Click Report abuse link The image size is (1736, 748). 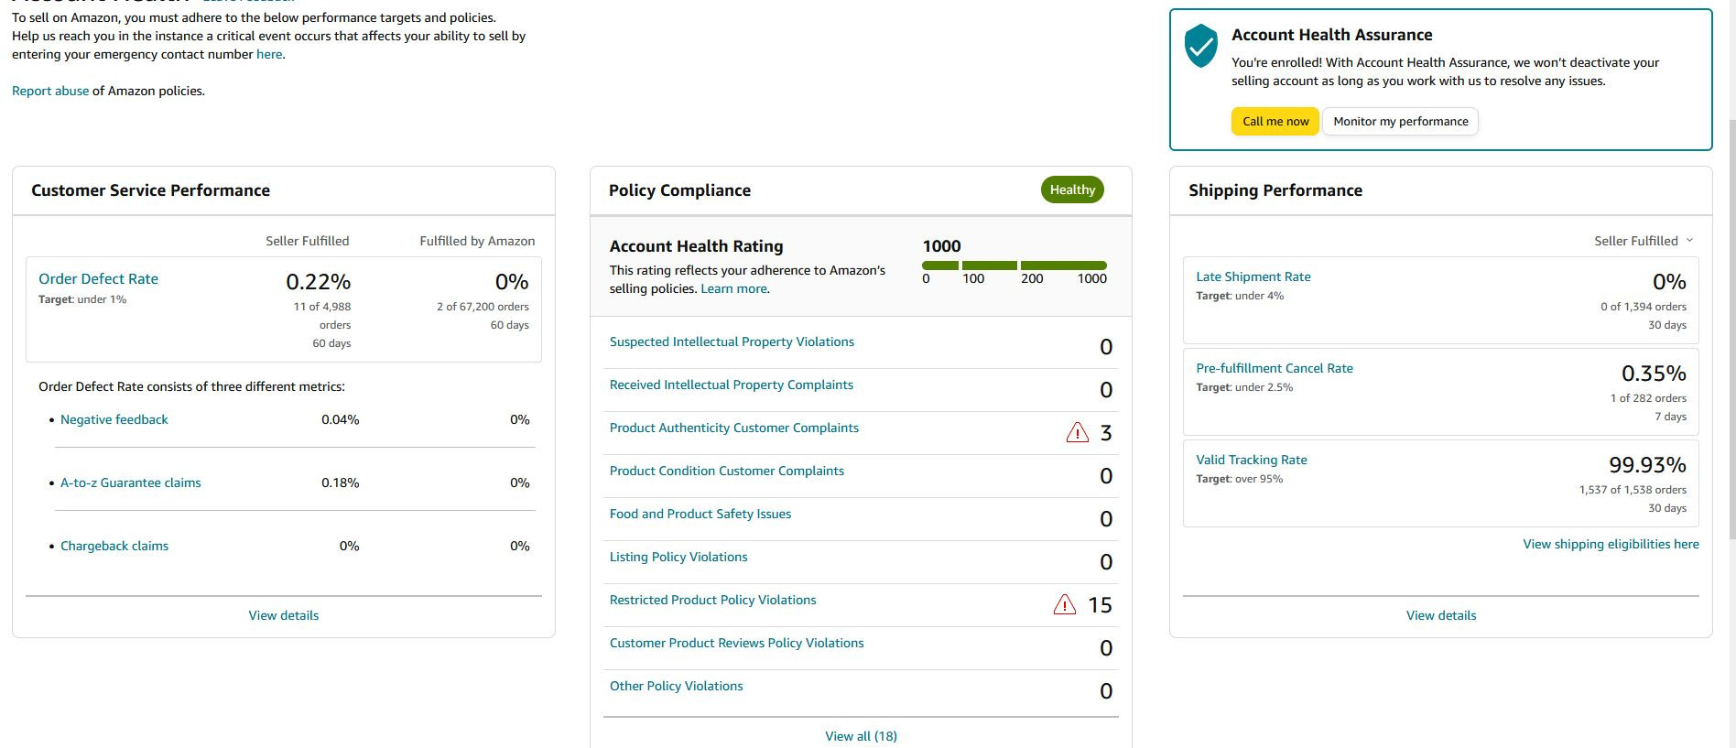coord(50,91)
